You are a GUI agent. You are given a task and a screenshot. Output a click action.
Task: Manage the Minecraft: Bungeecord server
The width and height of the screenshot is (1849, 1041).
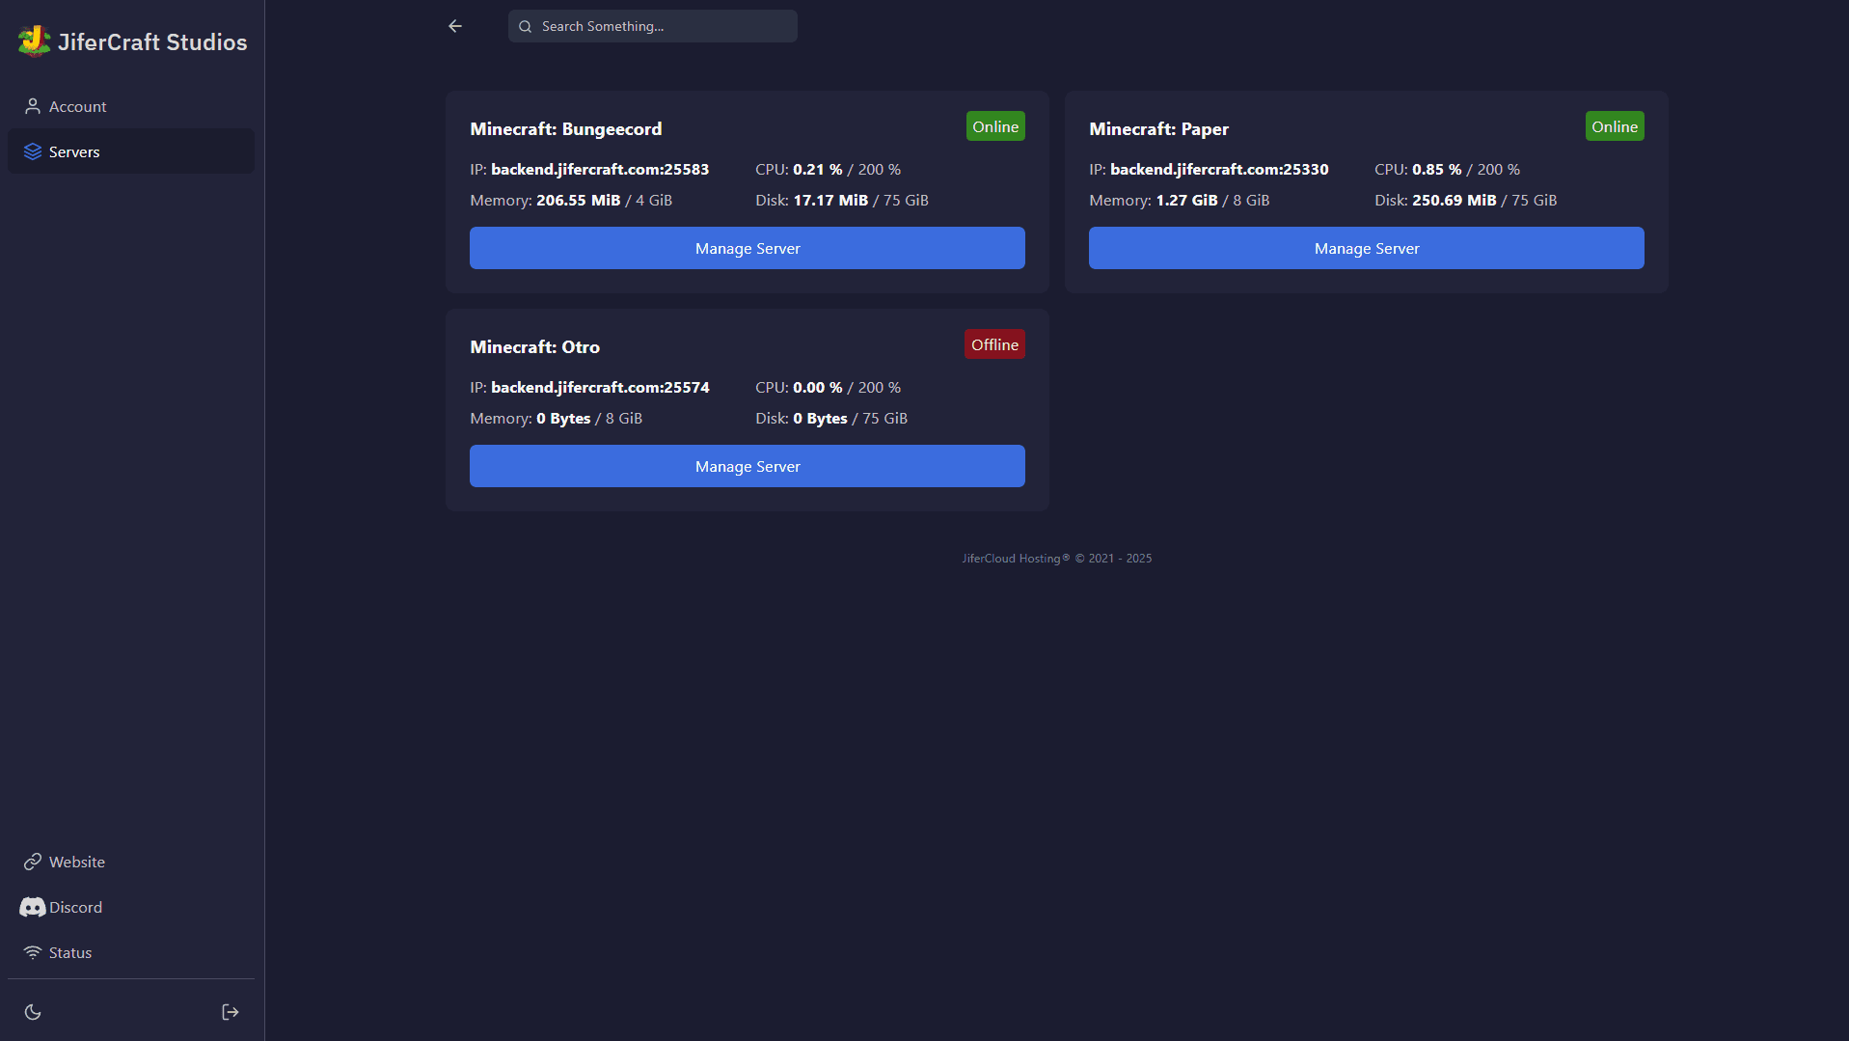tap(747, 248)
